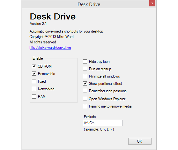This screenshot has height=150, width=178.
Task: Click the Show positional effect label
Action: tap(106, 84)
